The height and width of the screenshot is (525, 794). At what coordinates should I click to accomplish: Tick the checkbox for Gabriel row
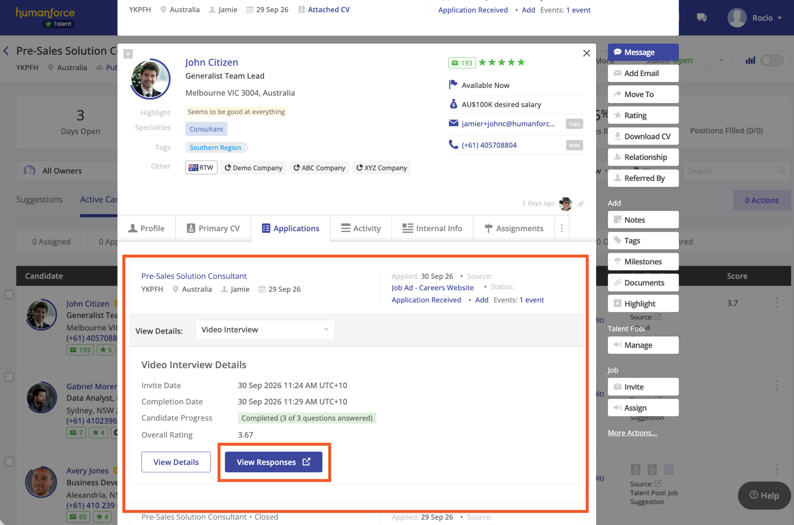click(x=9, y=377)
